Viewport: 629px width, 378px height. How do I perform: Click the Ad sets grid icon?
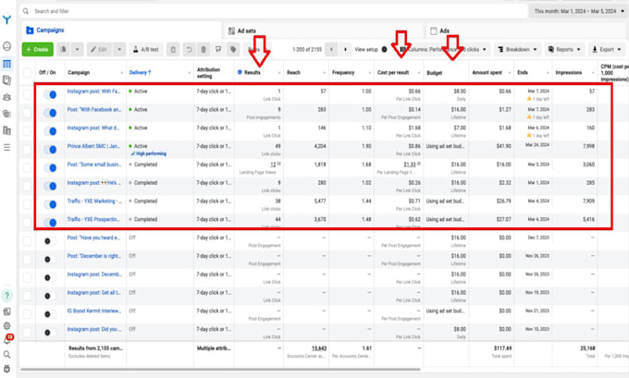(231, 30)
